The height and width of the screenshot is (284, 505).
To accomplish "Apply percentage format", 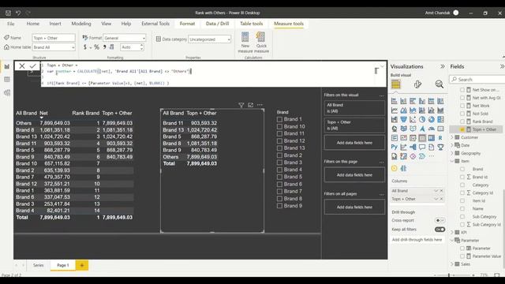I will (96, 47).
